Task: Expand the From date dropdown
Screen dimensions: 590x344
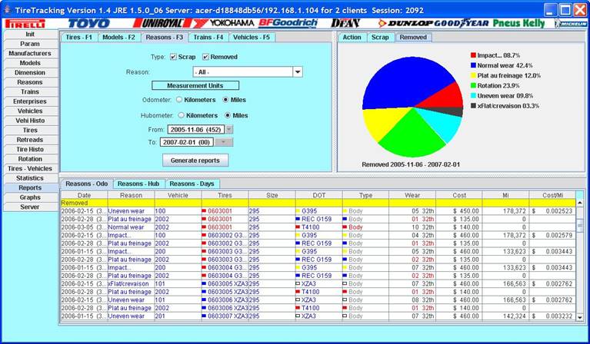Action: (x=229, y=130)
